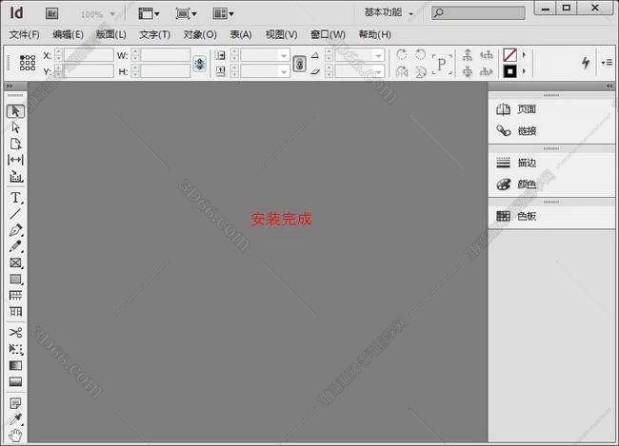
Task: Open the 文字(T) menu
Action: pos(154,34)
